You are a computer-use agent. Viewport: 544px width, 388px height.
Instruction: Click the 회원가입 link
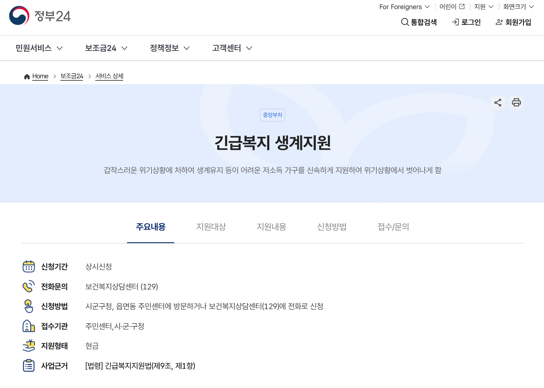(x=513, y=22)
